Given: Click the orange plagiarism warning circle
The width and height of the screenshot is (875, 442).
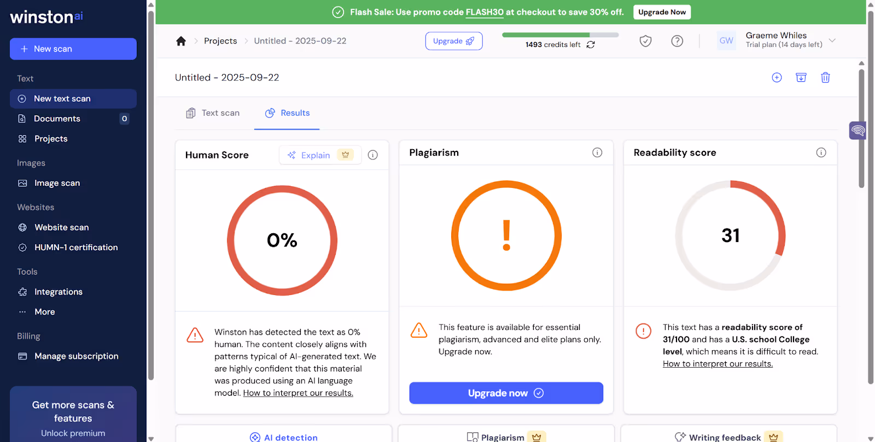Looking at the screenshot, I should (506, 235).
